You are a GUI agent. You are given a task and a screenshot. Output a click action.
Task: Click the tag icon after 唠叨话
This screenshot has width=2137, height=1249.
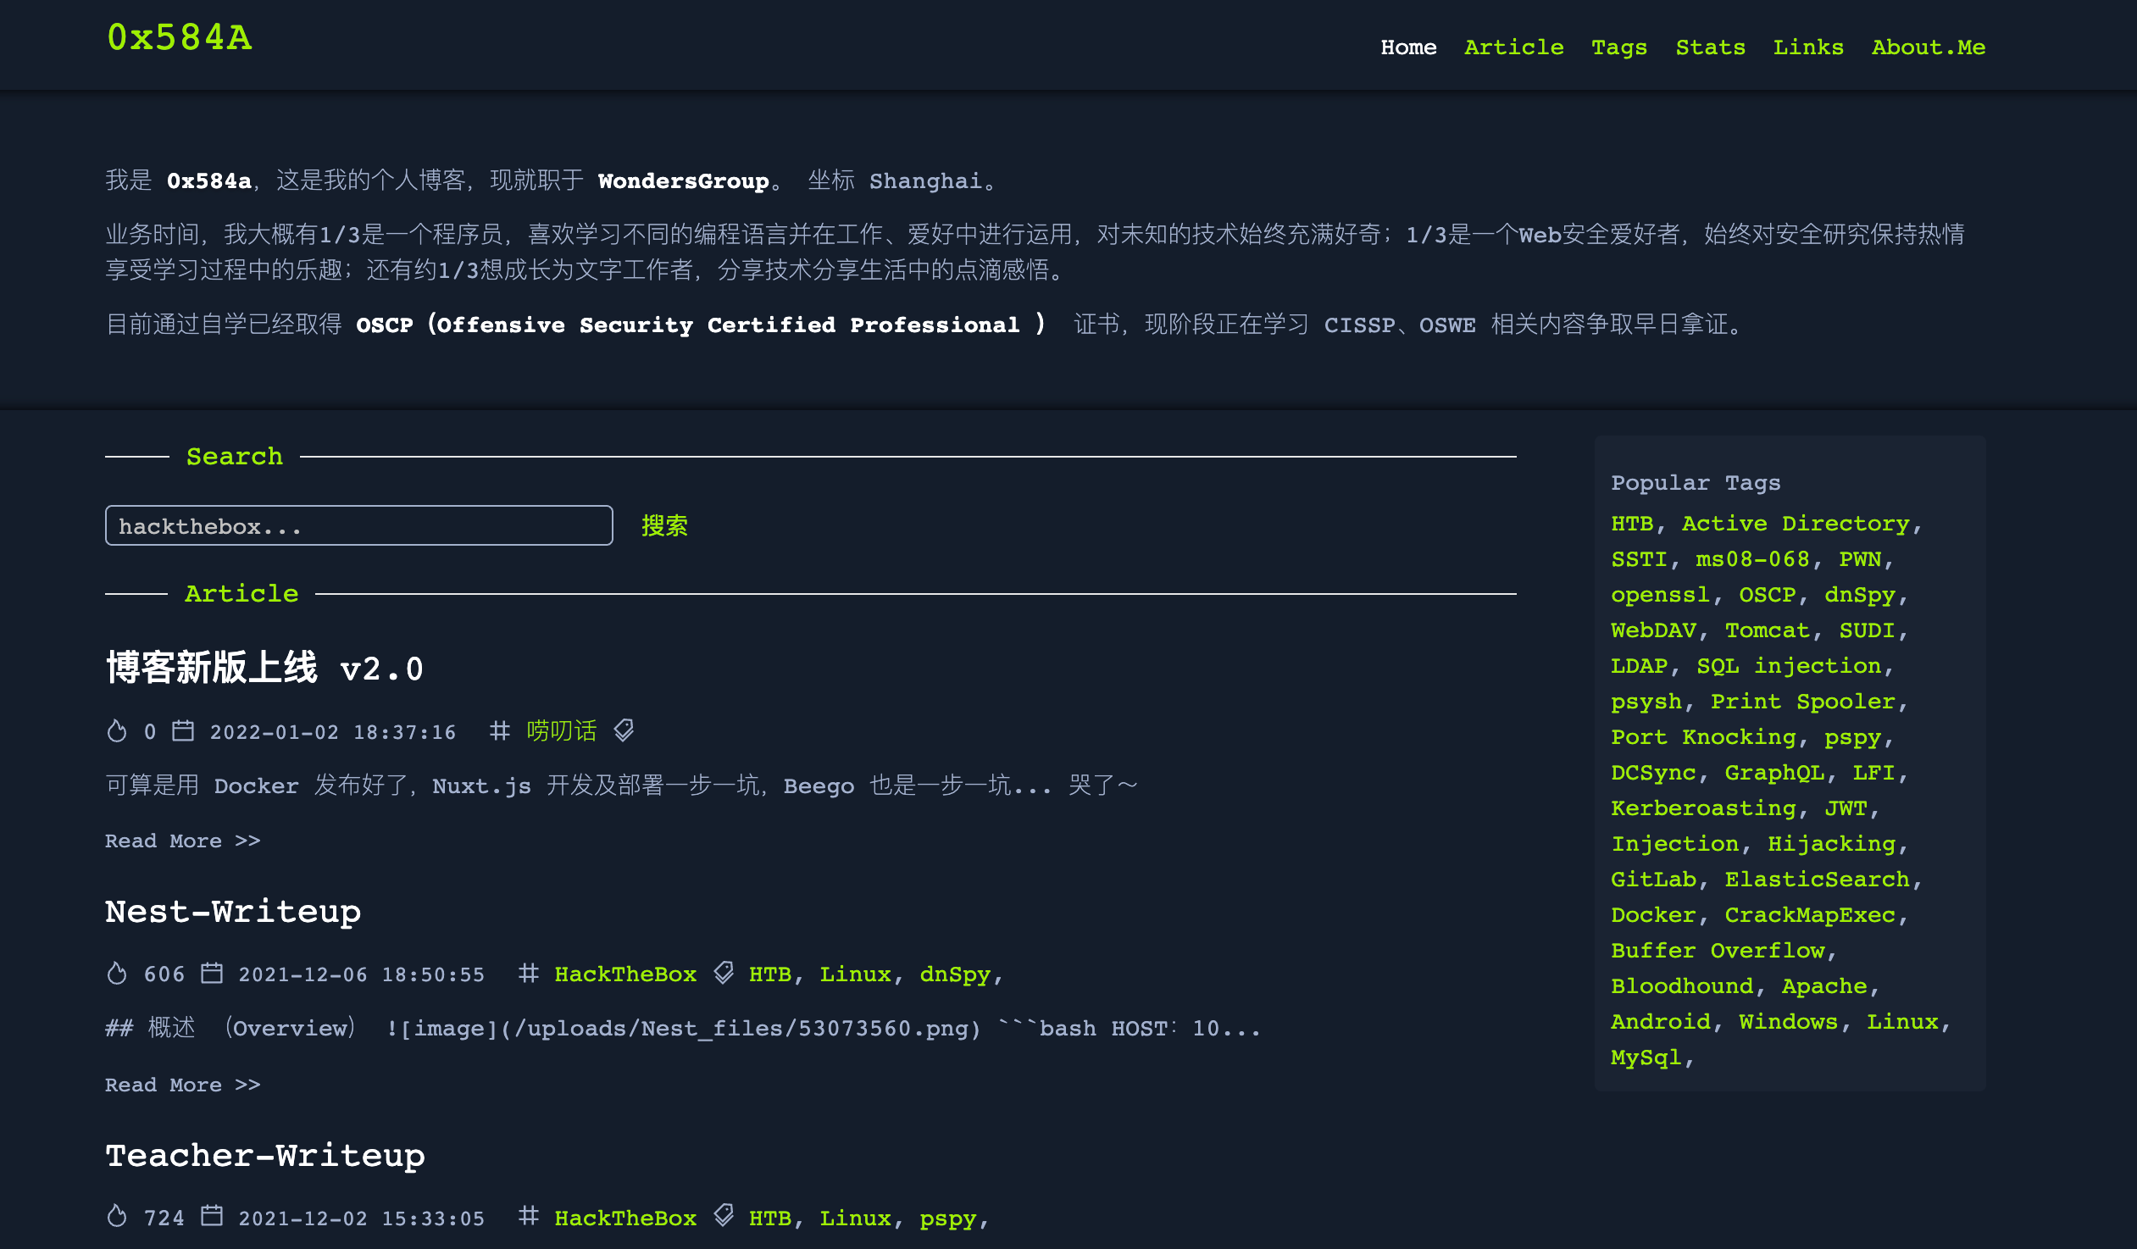coord(624,730)
